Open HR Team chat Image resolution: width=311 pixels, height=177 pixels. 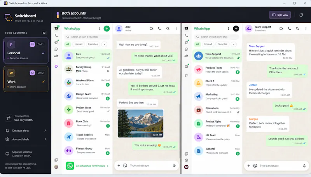click(x=217, y=137)
